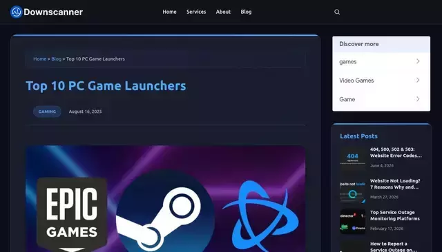The width and height of the screenshot is (442, 252).
Task: Open the search magnifier icon
Action: click(x=337, y=12)
